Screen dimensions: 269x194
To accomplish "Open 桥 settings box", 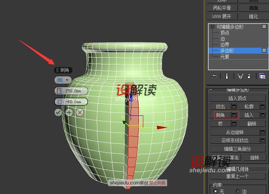I will click(234, 124).
